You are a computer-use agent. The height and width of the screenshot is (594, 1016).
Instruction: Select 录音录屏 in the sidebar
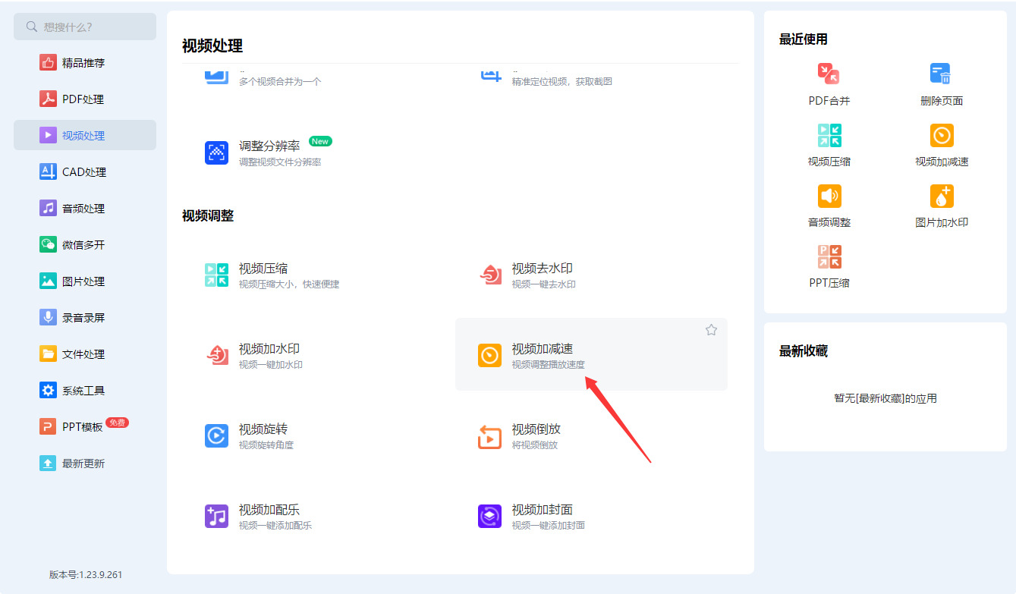click(x=85, y=318)
